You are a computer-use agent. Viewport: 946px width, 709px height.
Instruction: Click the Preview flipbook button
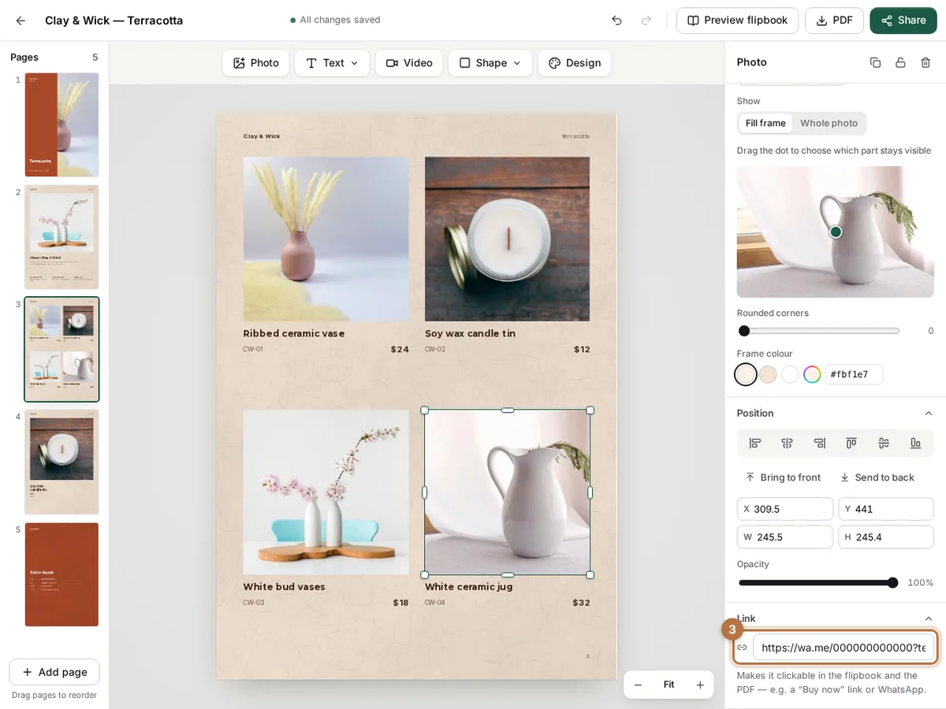737,20
